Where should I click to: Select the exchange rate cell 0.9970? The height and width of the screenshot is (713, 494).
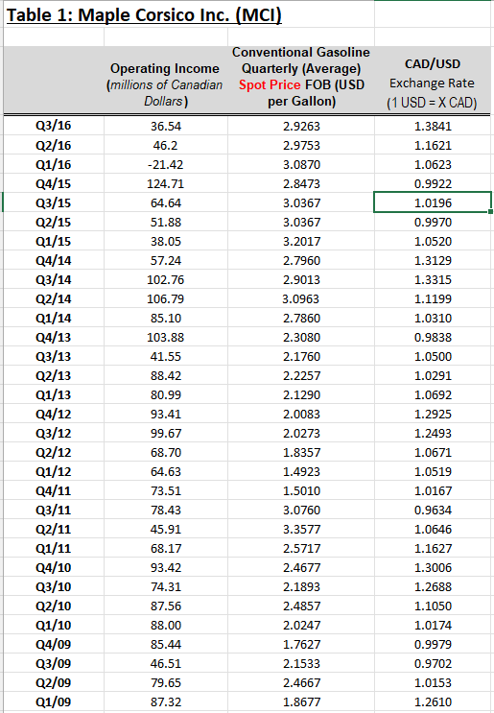coord(433,222)
